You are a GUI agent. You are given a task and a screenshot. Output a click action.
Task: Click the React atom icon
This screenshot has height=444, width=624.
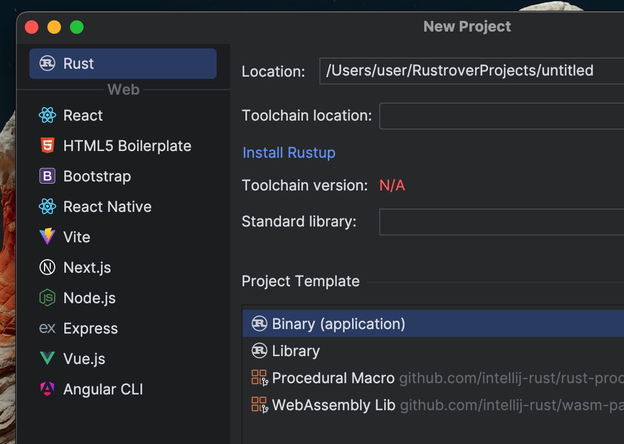[x=47, y=116]
